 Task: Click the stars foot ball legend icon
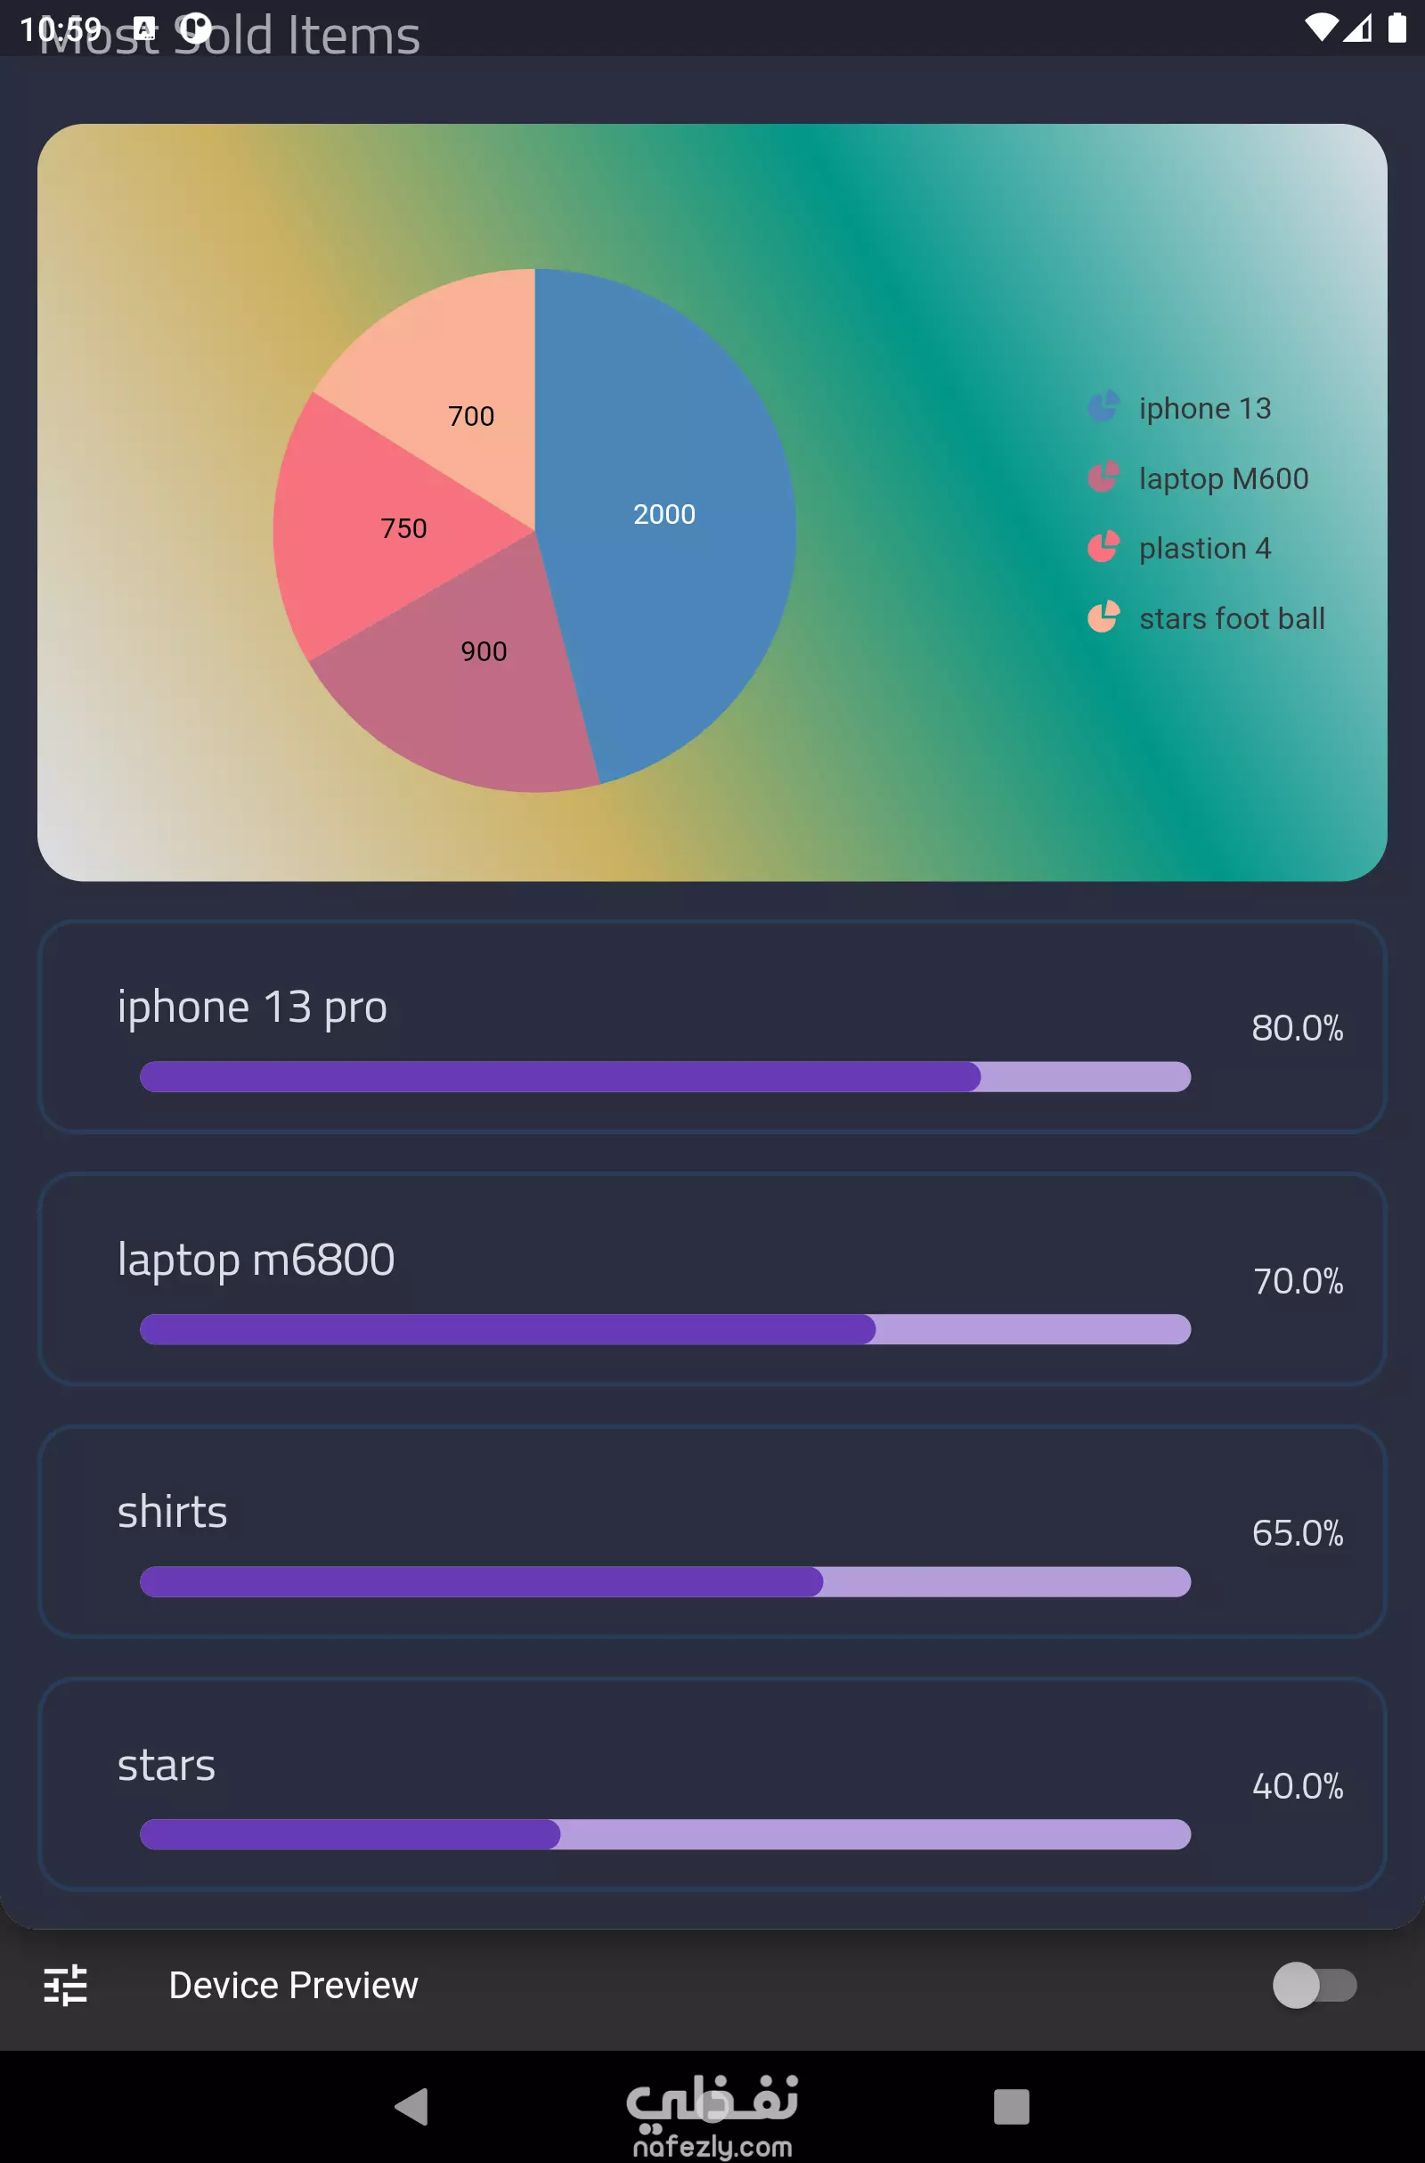[1103, 617]
